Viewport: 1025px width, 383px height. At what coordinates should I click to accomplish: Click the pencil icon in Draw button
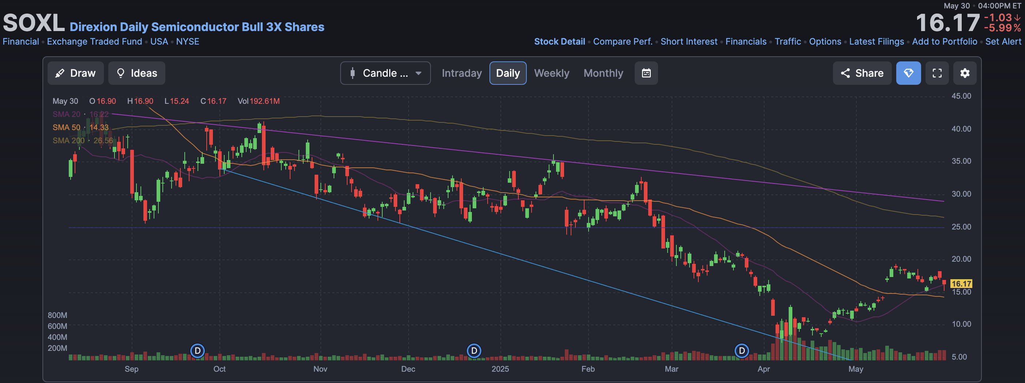click(60, 73)
